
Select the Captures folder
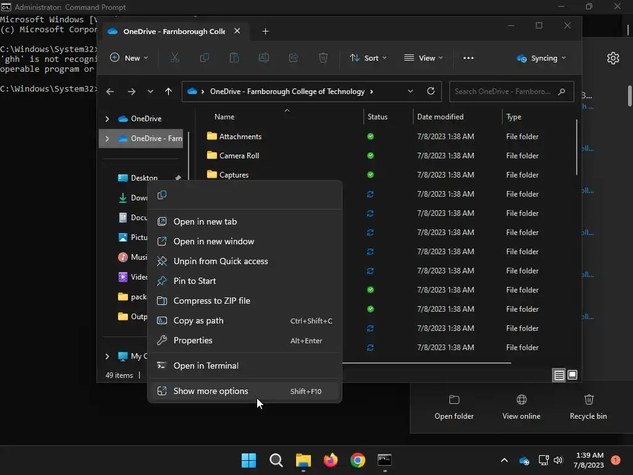(234, 175)
